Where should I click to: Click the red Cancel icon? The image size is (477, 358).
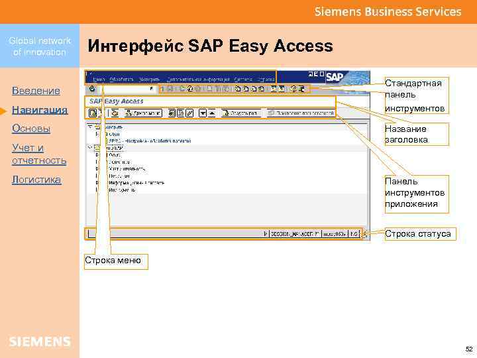(x=198, y=89)
